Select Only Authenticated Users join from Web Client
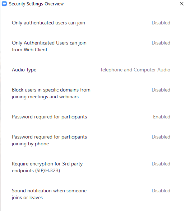 pos(49,46)
